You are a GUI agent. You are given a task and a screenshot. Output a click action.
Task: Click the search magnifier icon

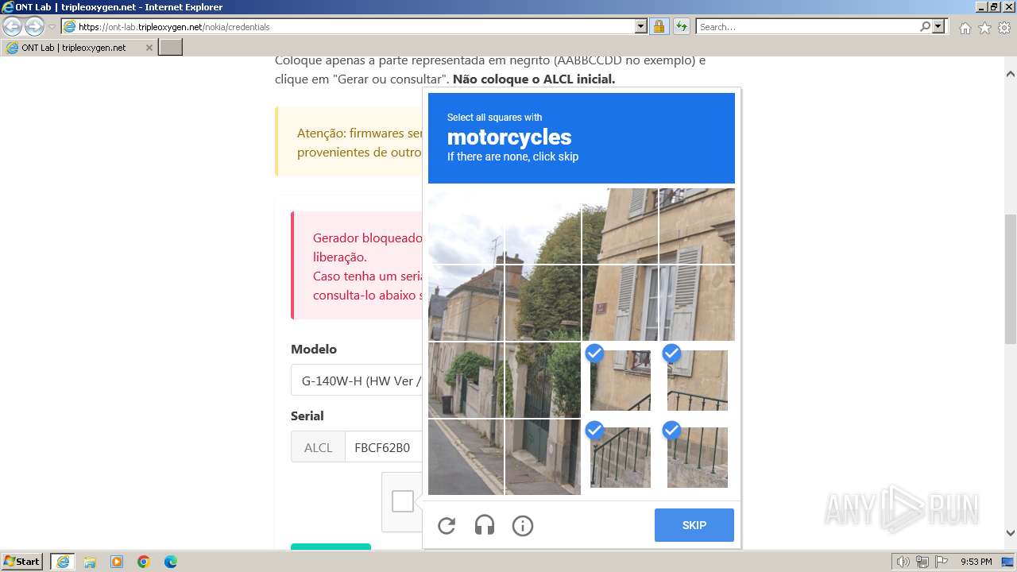(x=925, y=26)
